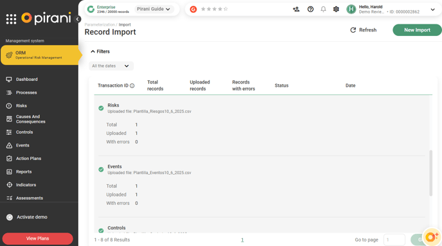Click the Controls sliders icon
Image resolution: width=442 pixels, height=246 pixels.
[9, 132]
